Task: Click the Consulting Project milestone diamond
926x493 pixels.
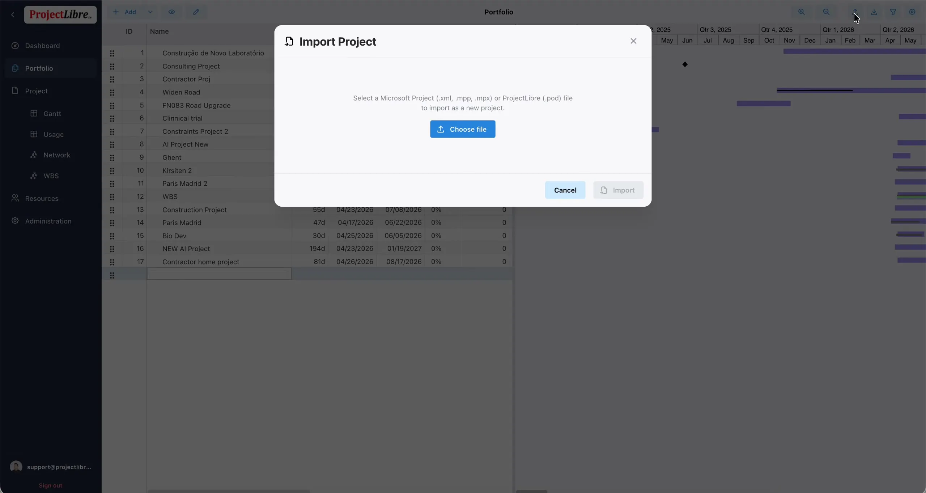Action: pyautogui.click(x=685, y=64)
